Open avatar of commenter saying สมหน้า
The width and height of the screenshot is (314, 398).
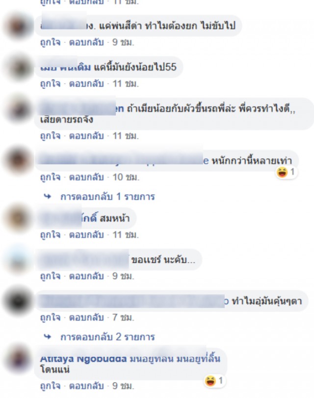pyautogui.click(x=18, y=218)
